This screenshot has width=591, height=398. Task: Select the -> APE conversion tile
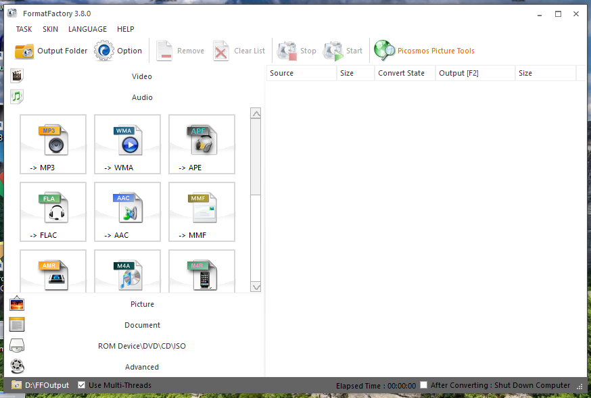(x=202, y=144)
